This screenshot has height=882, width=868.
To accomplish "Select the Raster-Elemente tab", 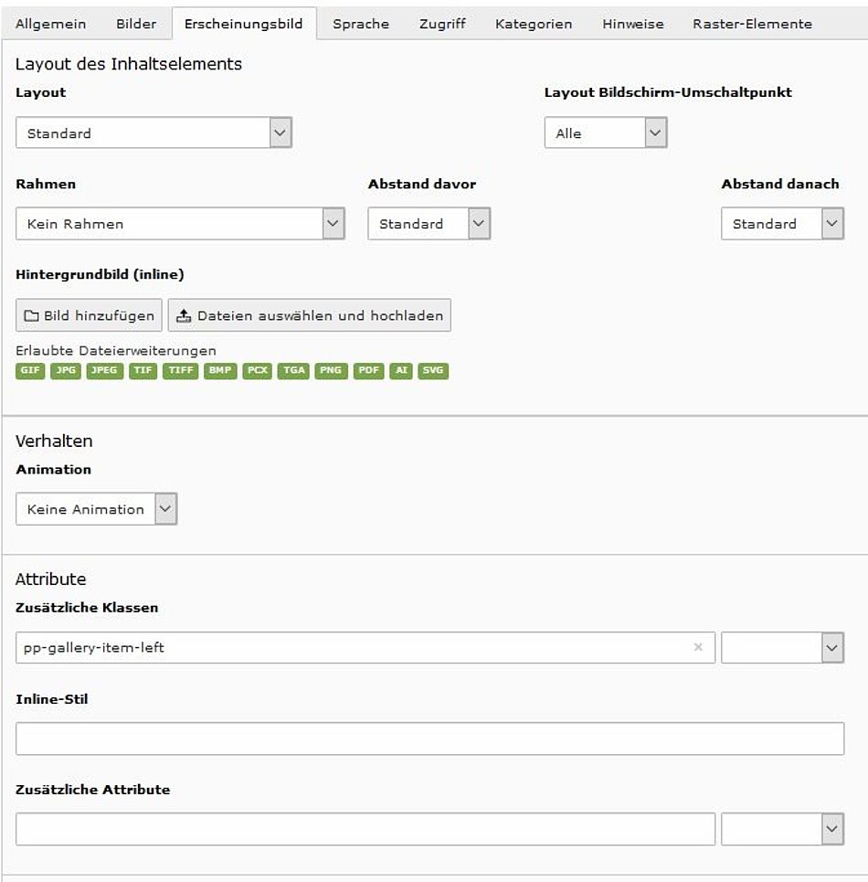I will 752,24.
